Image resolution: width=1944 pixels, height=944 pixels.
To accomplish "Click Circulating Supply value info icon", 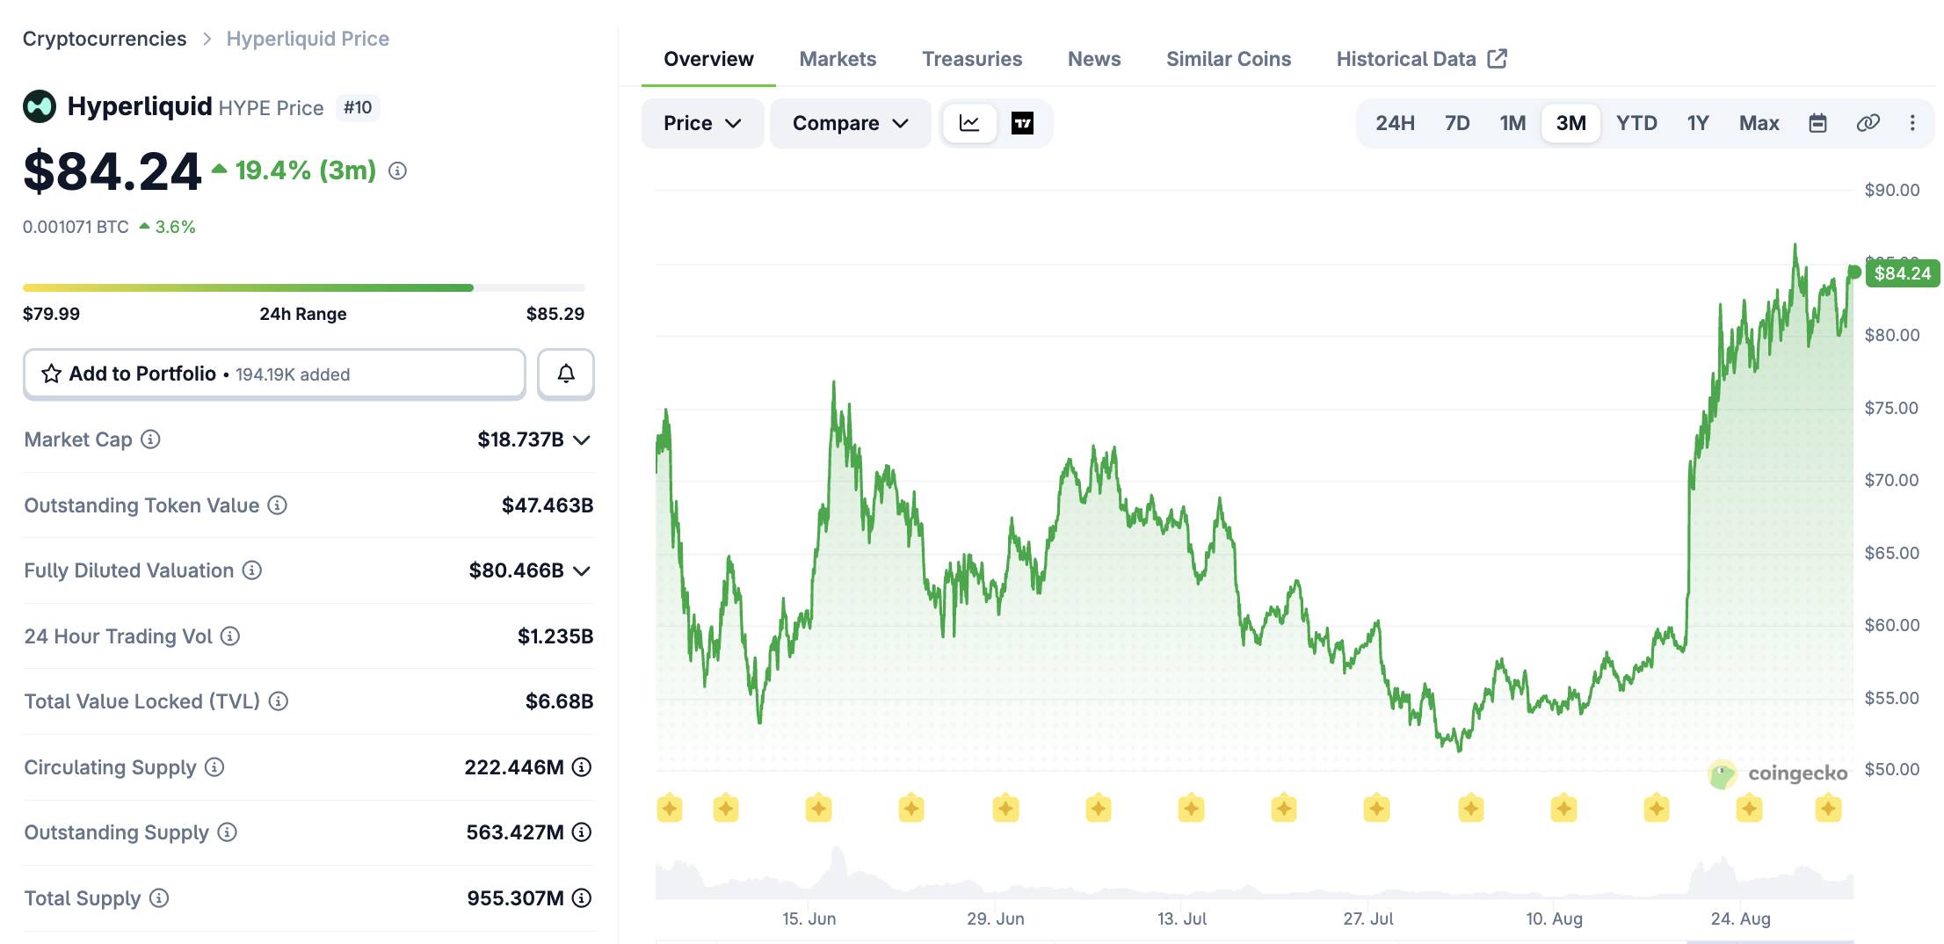I will click(x=582, y=767).
